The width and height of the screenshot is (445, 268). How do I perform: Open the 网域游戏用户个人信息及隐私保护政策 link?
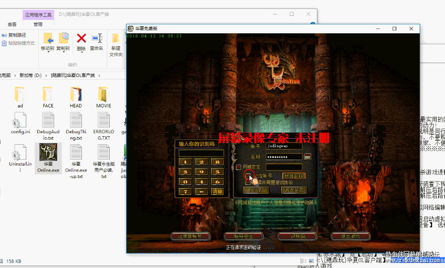pos(275,202)
